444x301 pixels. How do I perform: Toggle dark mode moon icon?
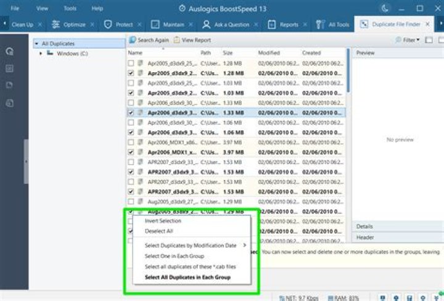click(386, 9)
